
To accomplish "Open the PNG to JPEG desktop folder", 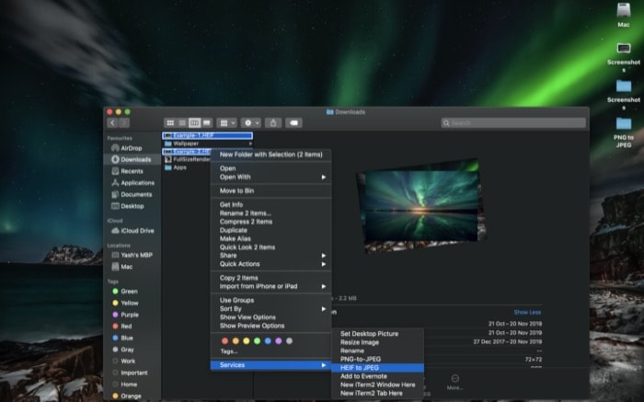I will pos(624,132).
